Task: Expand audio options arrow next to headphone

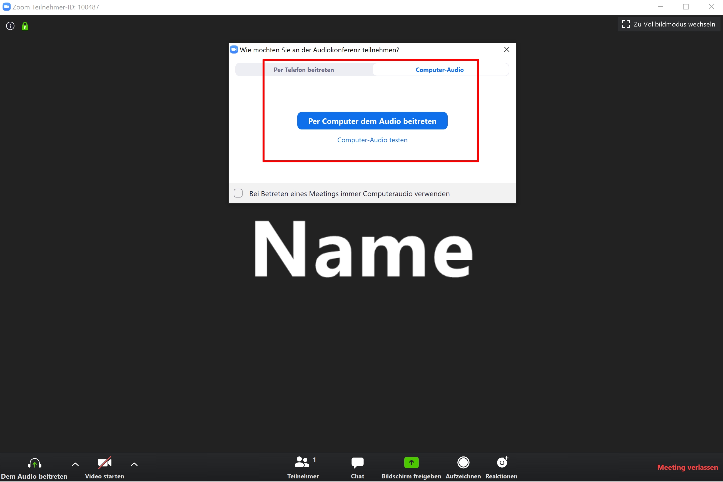Action: [75, 464]
